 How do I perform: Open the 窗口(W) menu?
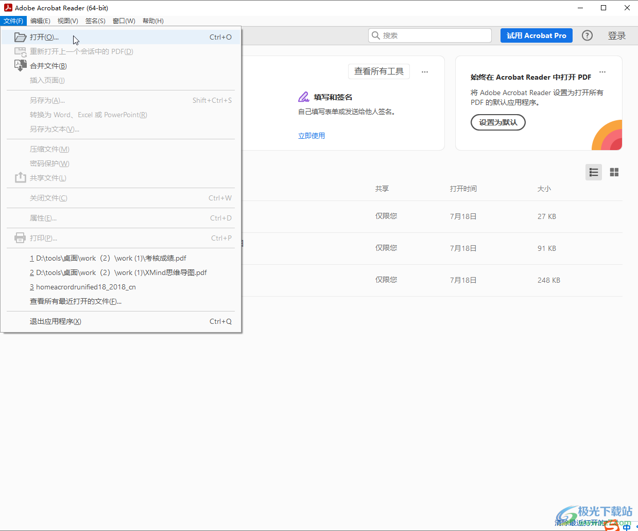pos(124,21)
